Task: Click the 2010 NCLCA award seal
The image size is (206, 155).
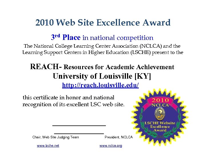Action: coord(159,117)
